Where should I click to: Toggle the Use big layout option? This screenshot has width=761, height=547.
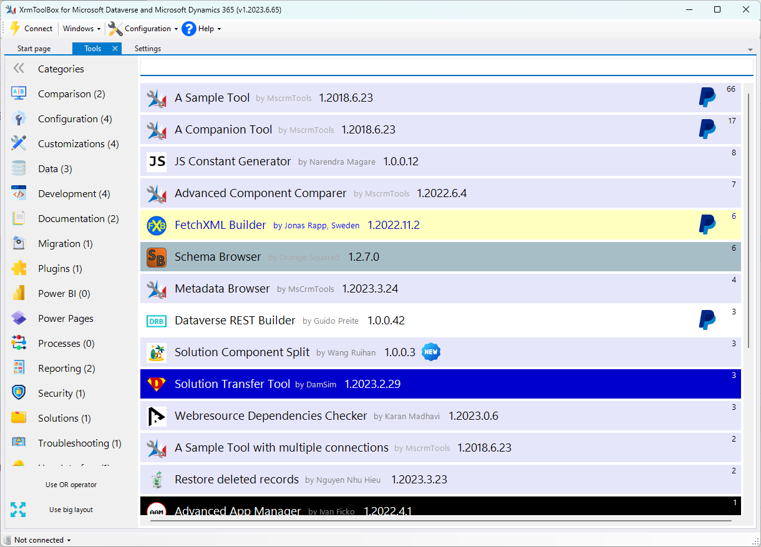click(x=70, y=510)
